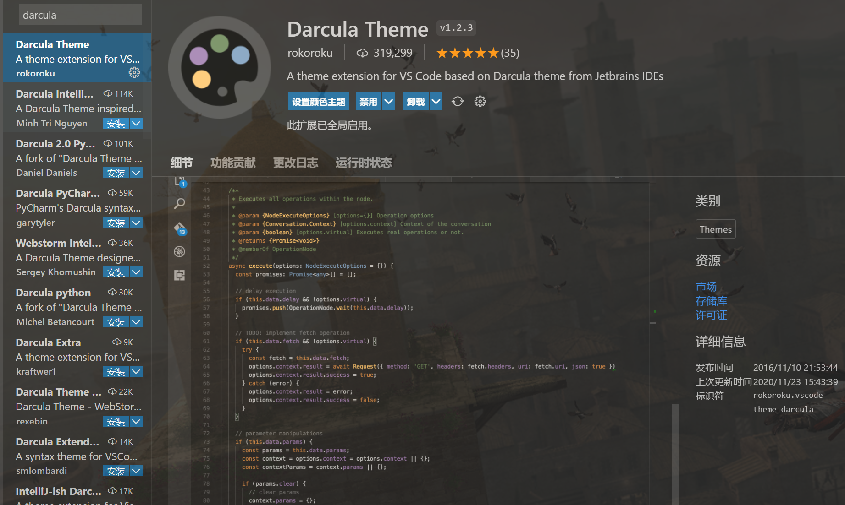The image size is (845, 505).
Task: Open install dropdown for garytyler extension
Action: coord(136,223)
